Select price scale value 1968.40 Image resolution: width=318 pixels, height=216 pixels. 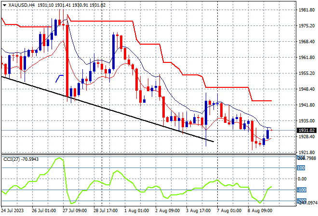tap(306, 41)
